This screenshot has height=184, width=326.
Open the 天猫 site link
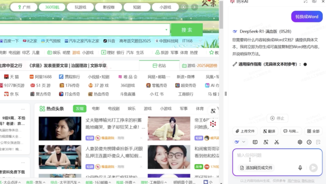pyautogui.click(x=11, y=77)
